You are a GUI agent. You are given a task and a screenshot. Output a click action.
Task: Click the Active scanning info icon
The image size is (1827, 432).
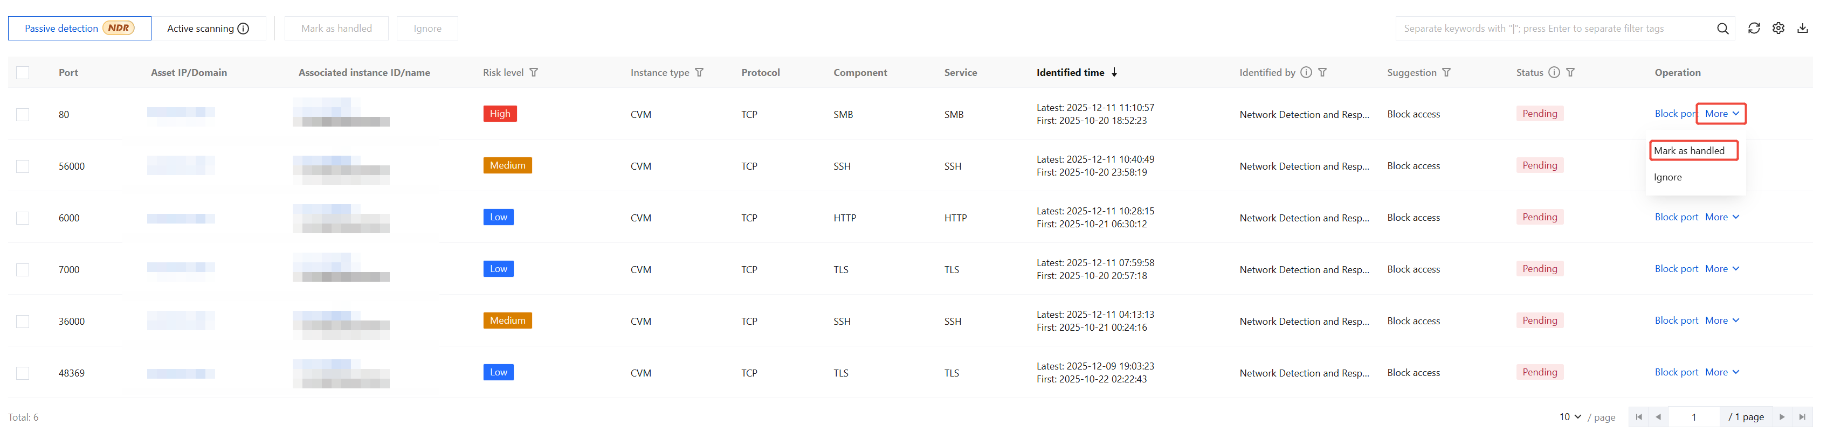243,29
